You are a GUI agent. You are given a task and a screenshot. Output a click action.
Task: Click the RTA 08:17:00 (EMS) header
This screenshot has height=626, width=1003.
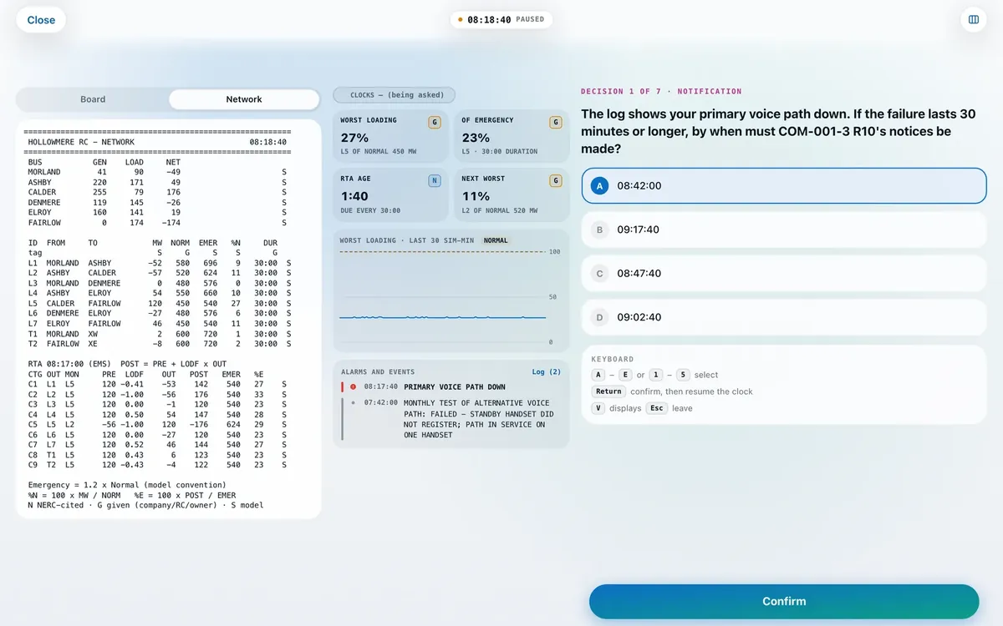(x=69, y=364)
